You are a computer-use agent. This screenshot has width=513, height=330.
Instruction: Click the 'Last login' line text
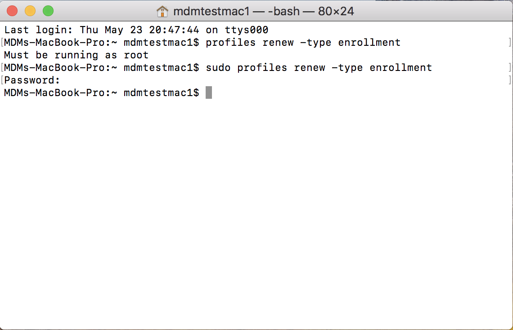pos(136,30)
